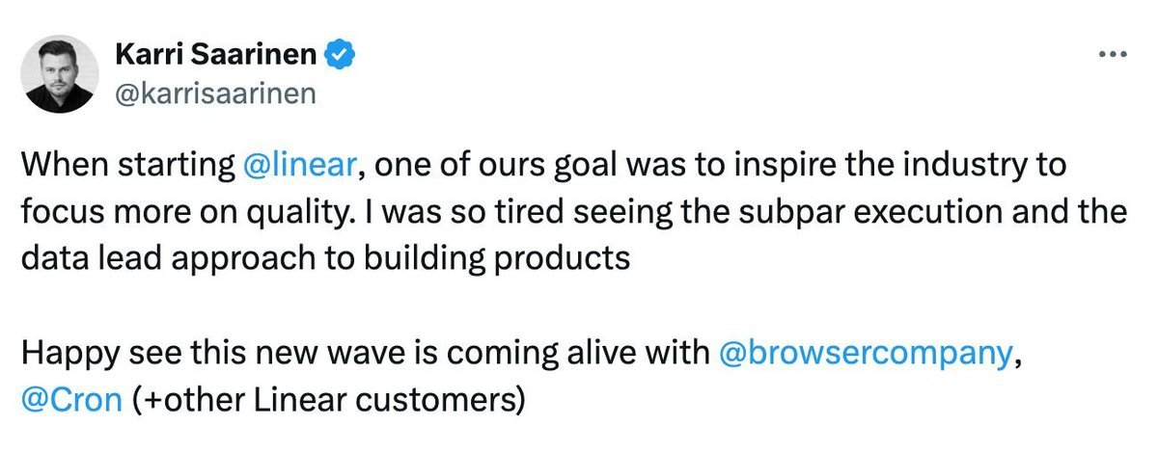Open the @browsercompany mention link
Image resolution: width=1158 pixels, height=453 pixels.
pyautogui.click(x=868, y=353)
